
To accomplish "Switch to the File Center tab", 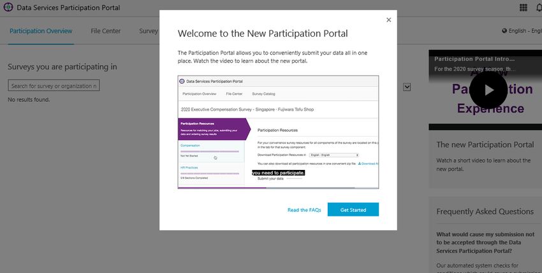I will [105, 31].
